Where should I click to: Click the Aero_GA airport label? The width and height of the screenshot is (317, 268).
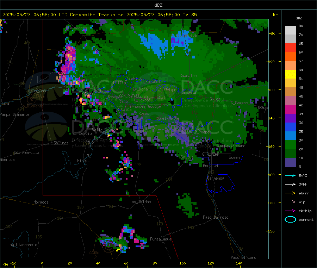(x=211, y=166)
